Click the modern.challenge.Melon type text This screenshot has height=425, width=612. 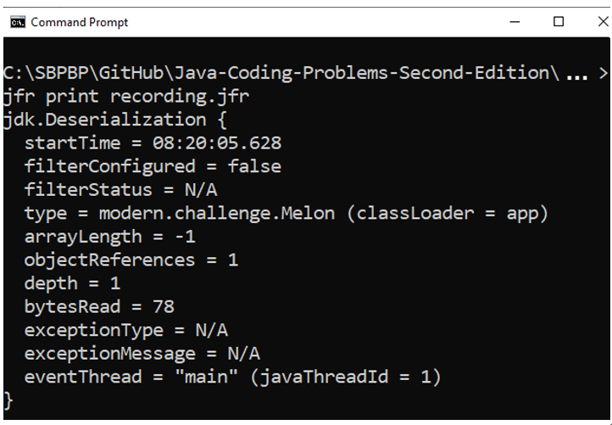[x=217, y=214]
